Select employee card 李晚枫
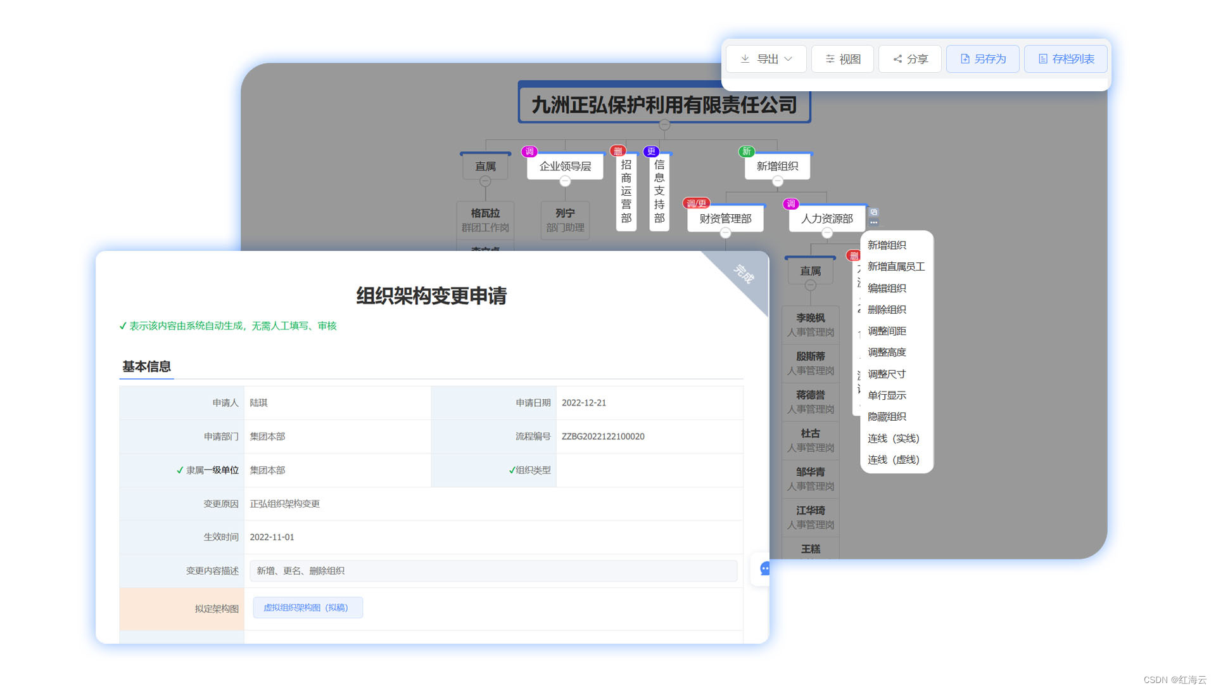 [810, 325]
